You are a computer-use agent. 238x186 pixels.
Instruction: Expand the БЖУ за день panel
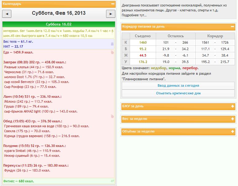pyautogui.click(x=232, y=106)
